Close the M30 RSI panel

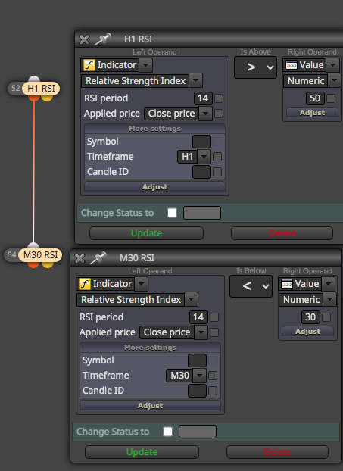coord(80,258)
